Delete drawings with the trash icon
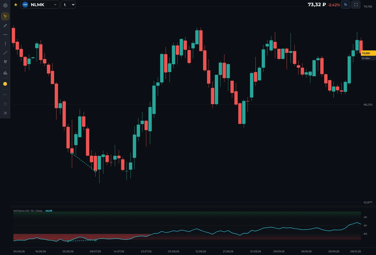376x255 pixels. (5, 104)
